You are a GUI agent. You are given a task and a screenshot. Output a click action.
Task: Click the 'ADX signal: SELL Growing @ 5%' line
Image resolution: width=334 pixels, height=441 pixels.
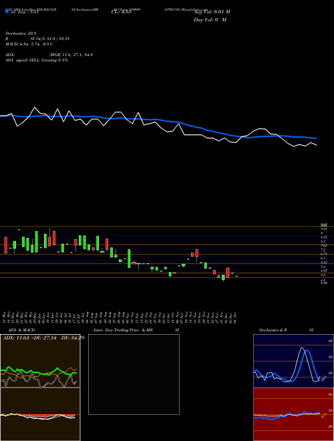click(x=37, y=60)
